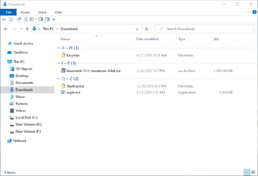Switch to the Share ribbon tab
The height and width of the screenshot is (176, 258).
42,12
